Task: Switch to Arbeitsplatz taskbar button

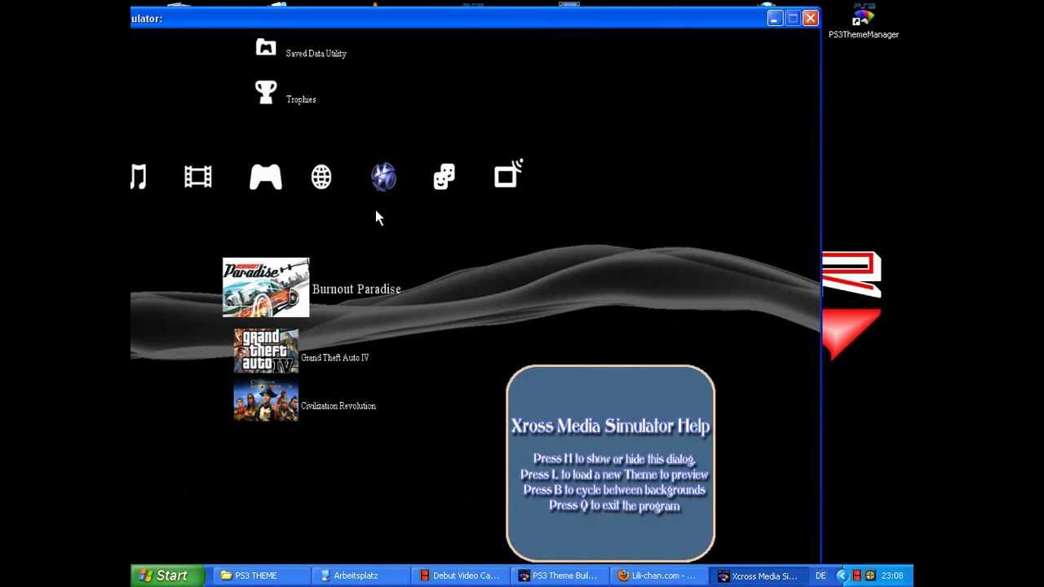Action: (x=361, y=576)
